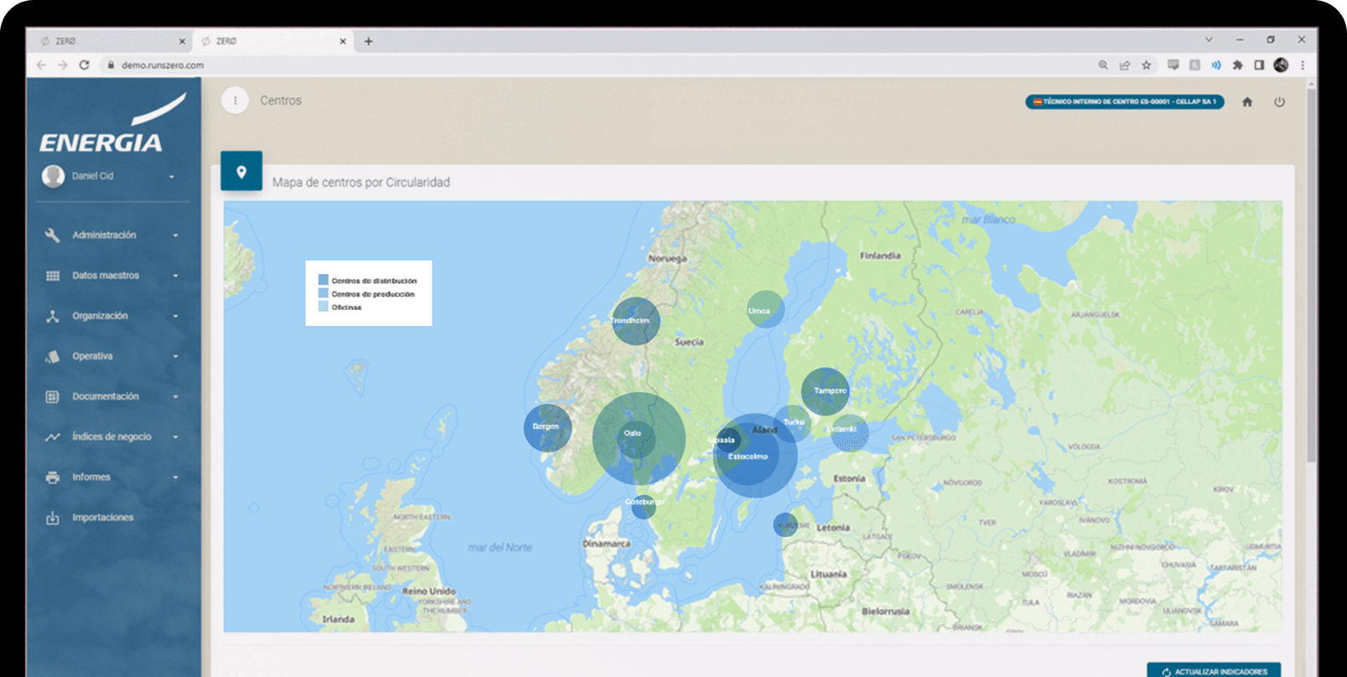Click the Centros de distribución legend swatch

click(324, 281)
